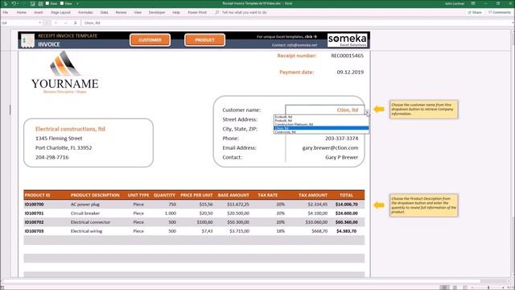515x290 pixels.
Task: Select highlighted Ction, ltd in dropdown list
Action: click(x=321, y=128)
